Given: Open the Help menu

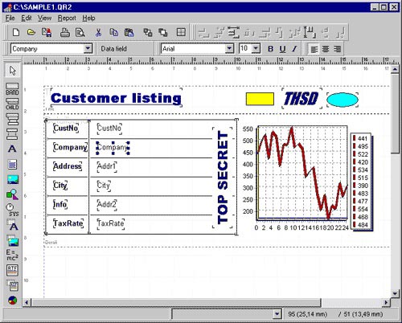Looking at the screenshot, I should 88,18.
